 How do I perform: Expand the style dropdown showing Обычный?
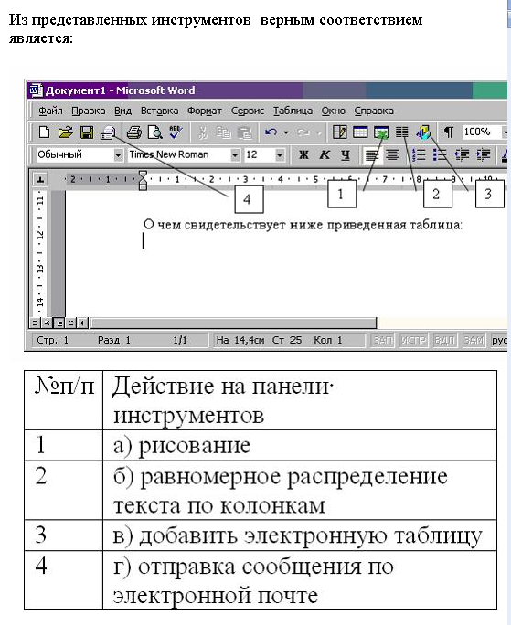tap(118, 154)
